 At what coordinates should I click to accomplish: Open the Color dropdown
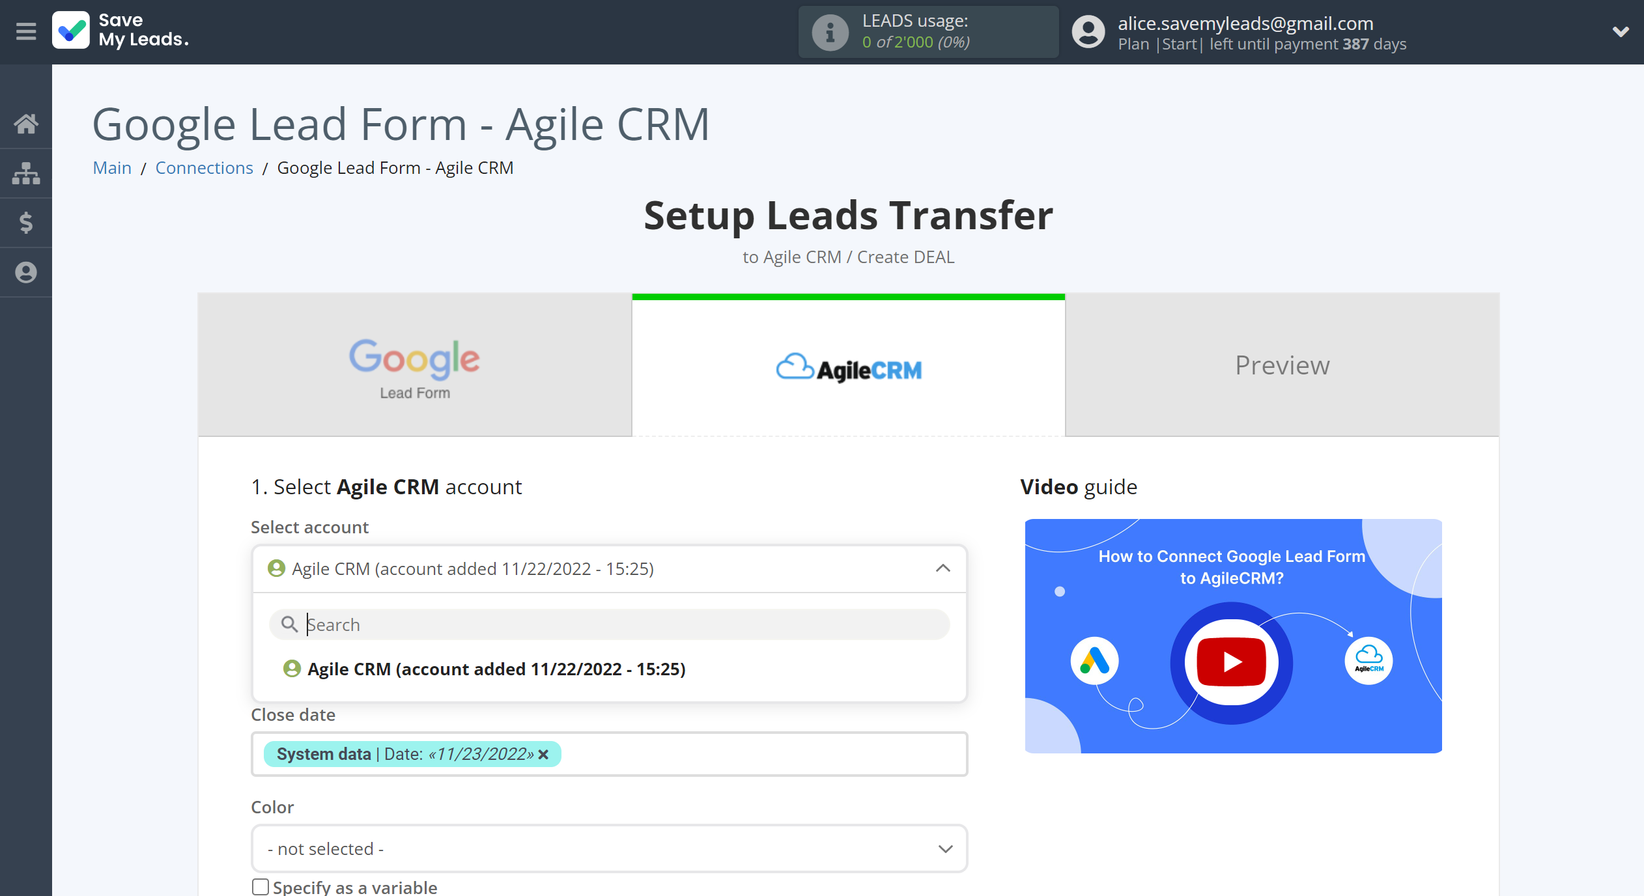(609, 848)
